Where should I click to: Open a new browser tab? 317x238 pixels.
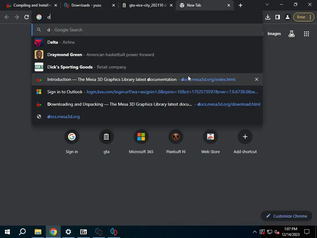click(240, 5)
